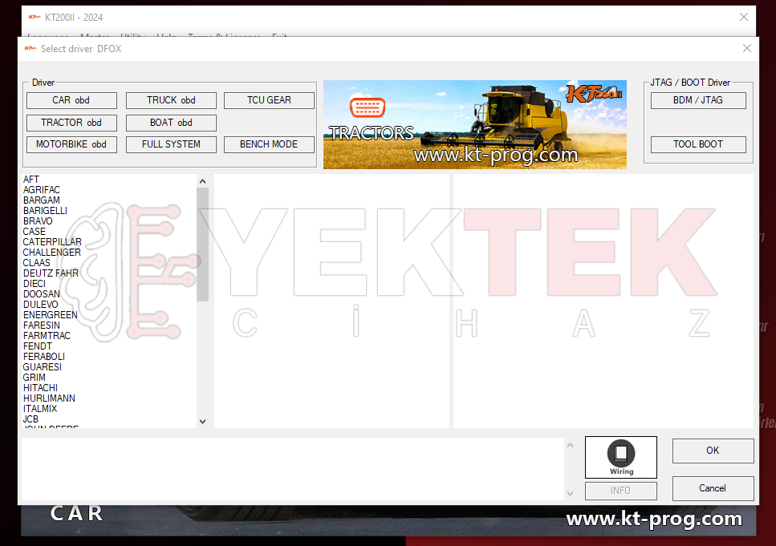
Task: Click the Wiring diagram icon
Action: (x=621, y=457)
